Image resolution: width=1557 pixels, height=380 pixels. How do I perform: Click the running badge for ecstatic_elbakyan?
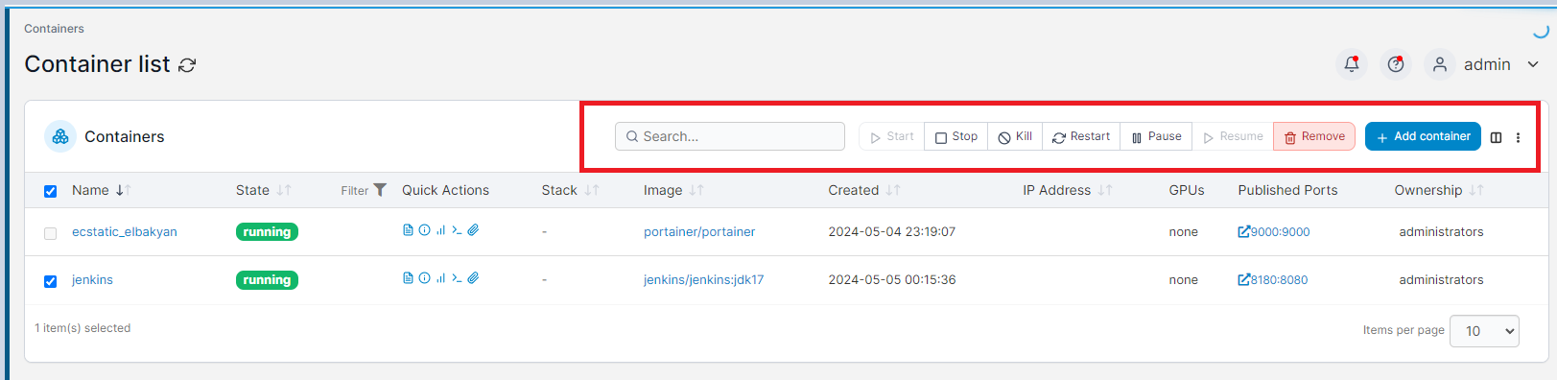[267, 232]
